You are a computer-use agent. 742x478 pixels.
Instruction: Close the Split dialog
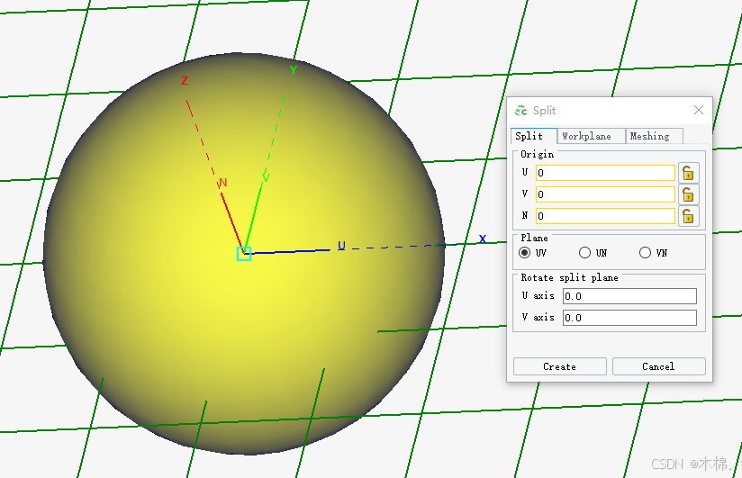699,110
